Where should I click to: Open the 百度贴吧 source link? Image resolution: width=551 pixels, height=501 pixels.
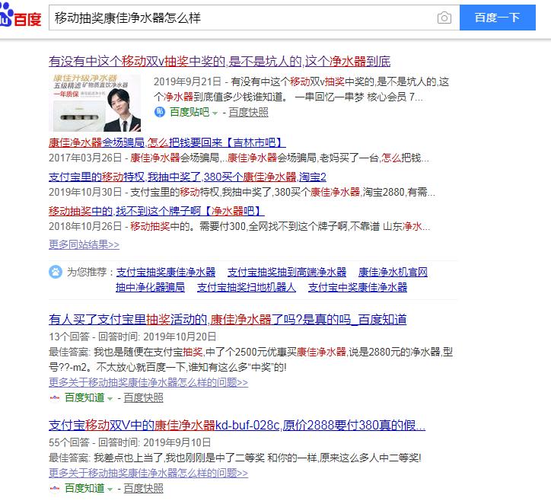tap(190, 112)
